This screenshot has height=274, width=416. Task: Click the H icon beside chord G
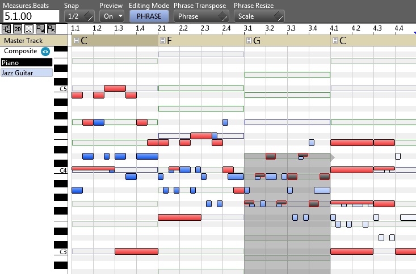(249, 41)
